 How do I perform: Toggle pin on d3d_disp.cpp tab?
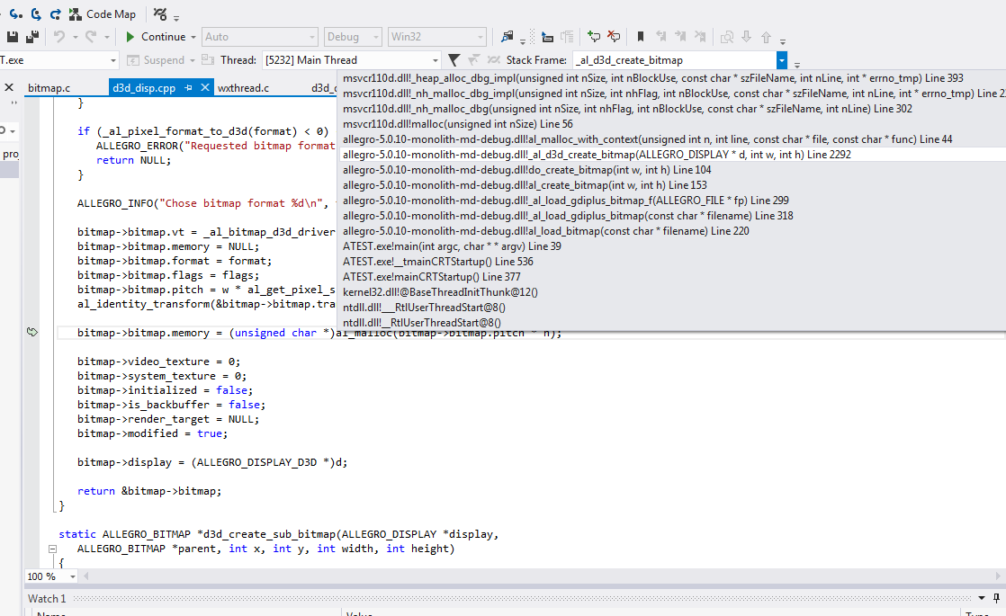(x=188, y=88)
